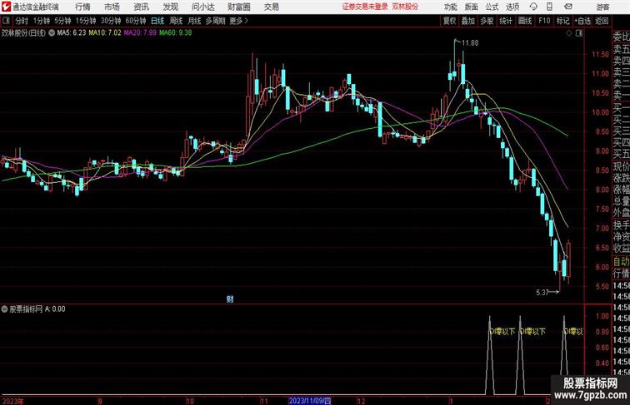Click the MA10: 7.02 value
Screen dimensions: 630x405
[x=105, y=33]
